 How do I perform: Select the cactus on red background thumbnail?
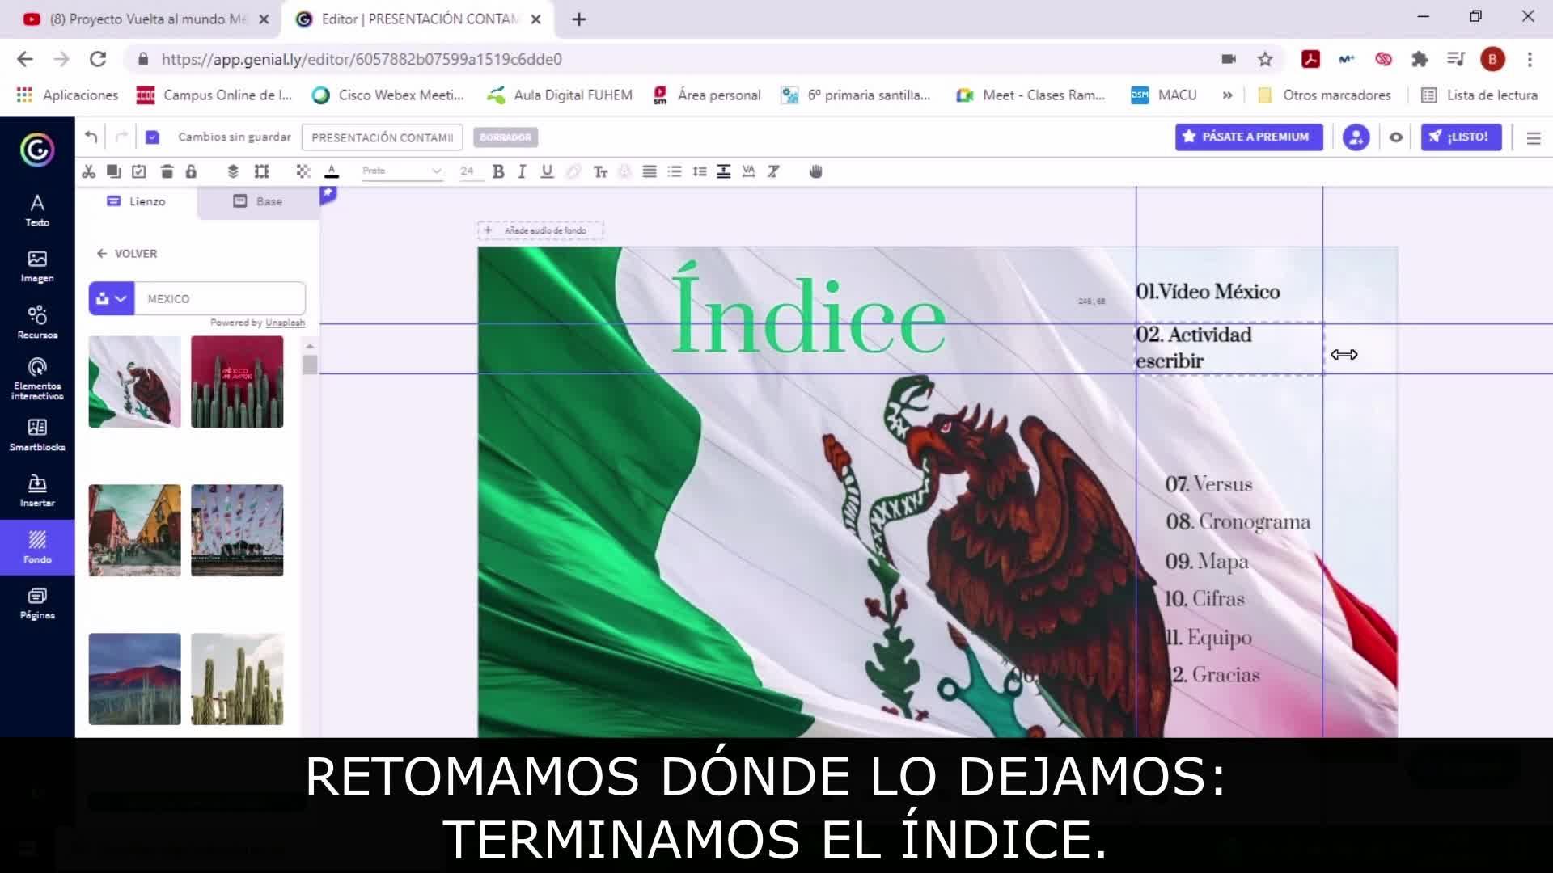click(237, 382)
